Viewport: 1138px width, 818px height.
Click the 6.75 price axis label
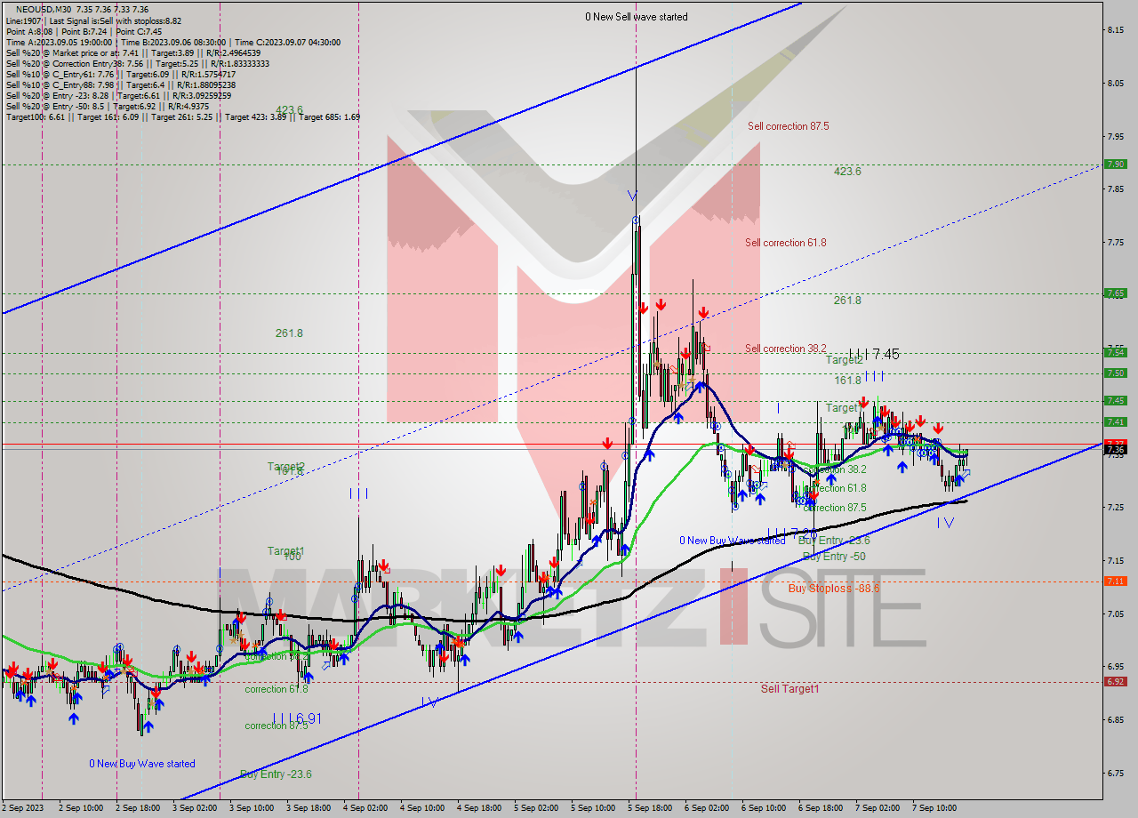(x=1117, y=773)
